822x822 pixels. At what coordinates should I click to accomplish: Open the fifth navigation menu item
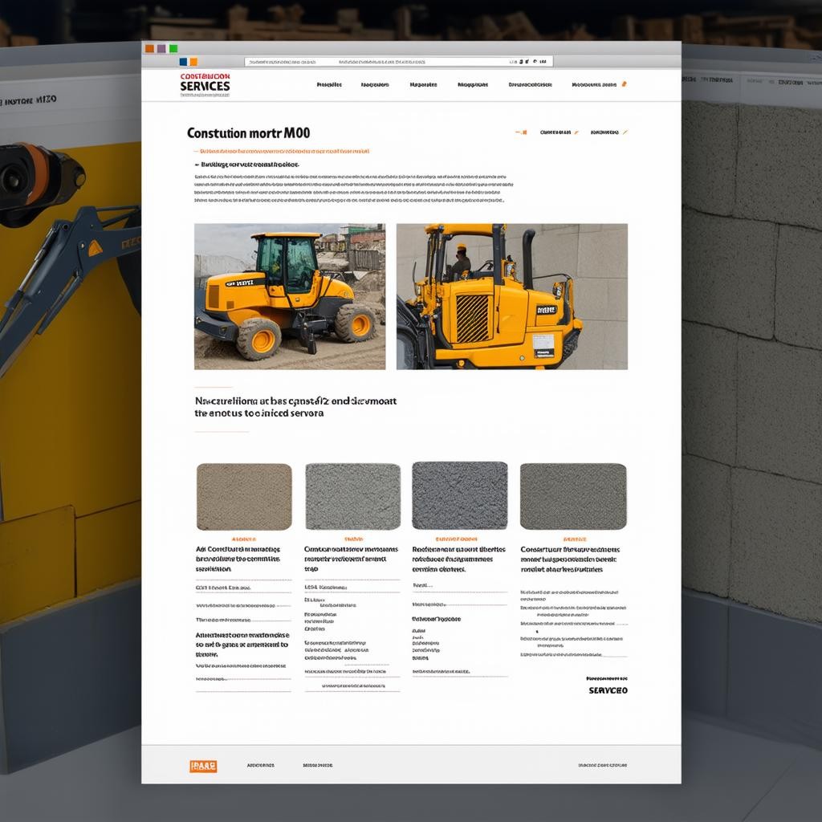[x=531, y=84]
